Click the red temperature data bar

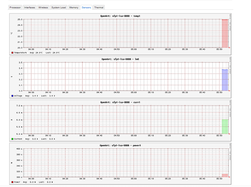click(225, 34)
